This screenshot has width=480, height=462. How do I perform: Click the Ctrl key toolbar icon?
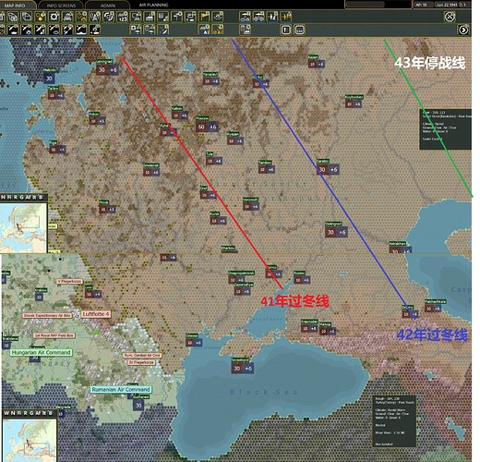point(300,30)
